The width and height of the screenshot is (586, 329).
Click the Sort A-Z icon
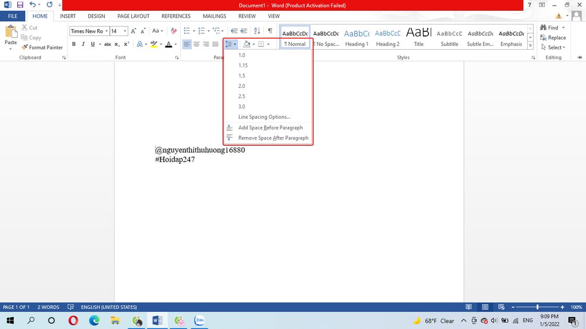(x=257, y=31)
